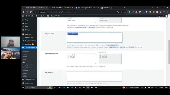Open the browser side panel icon

tap(161, 12)
